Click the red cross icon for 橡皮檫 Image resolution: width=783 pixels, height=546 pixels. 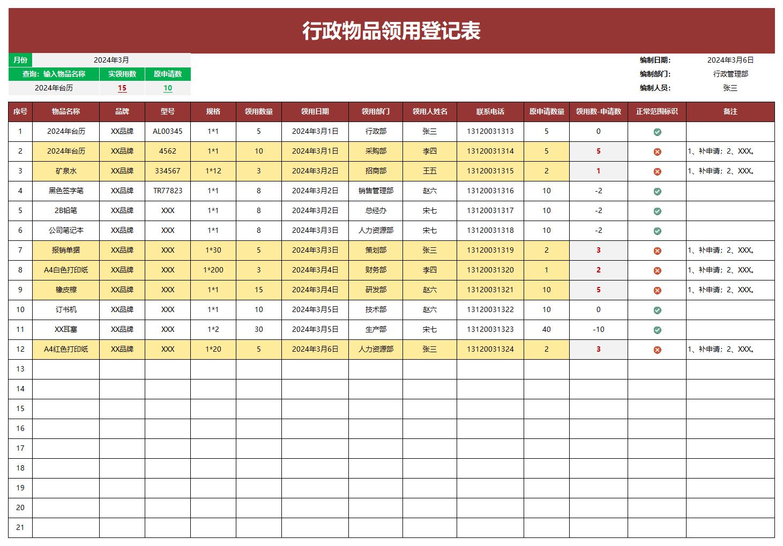coord(657,290)
